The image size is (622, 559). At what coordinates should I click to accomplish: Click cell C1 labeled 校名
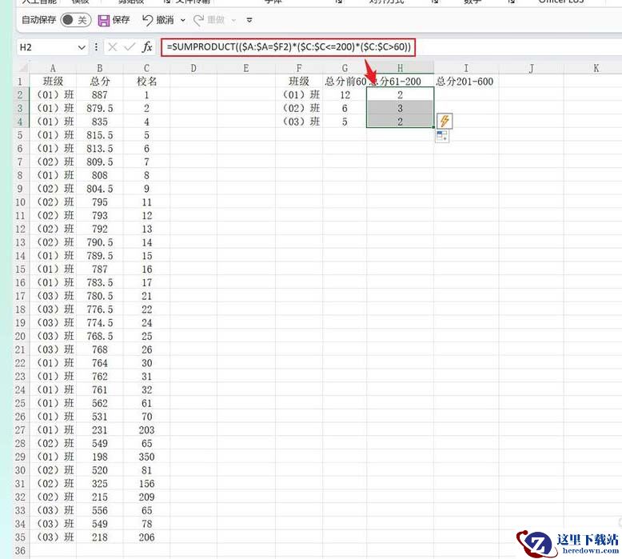(x=146, y=82)
